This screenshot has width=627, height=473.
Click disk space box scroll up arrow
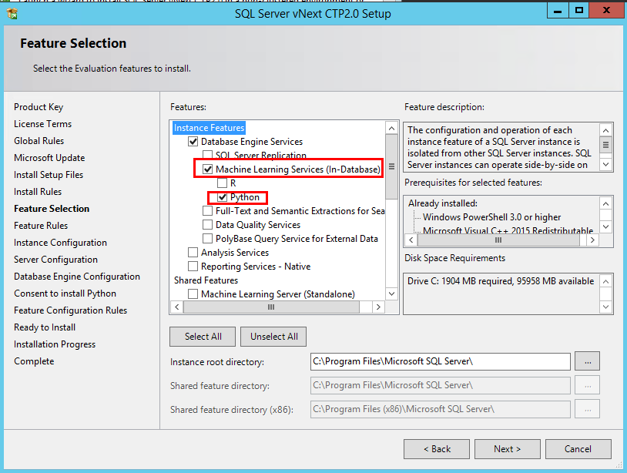click(x=605, y=281)
